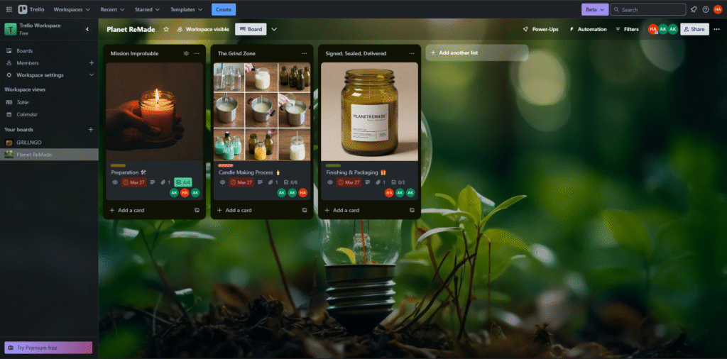This screenshot has height=359, width=727.
Task: Open the view switcher chevron beside Board
Action: click(274, 29)
